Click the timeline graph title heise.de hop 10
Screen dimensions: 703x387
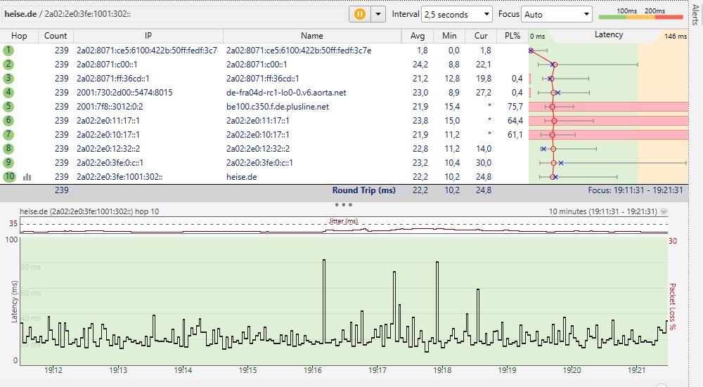[x=89, y=211]
